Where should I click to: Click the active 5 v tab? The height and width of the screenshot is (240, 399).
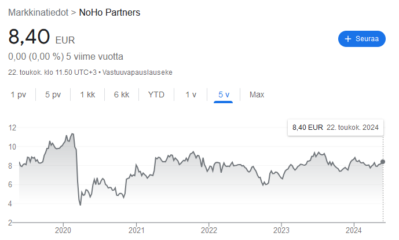[224, 94]
